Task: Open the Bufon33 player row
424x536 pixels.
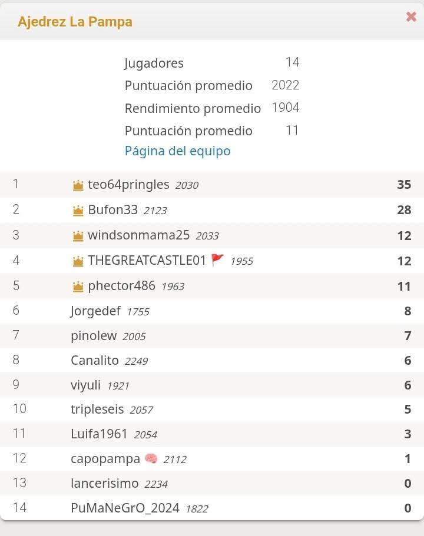Action: [212, 210]
